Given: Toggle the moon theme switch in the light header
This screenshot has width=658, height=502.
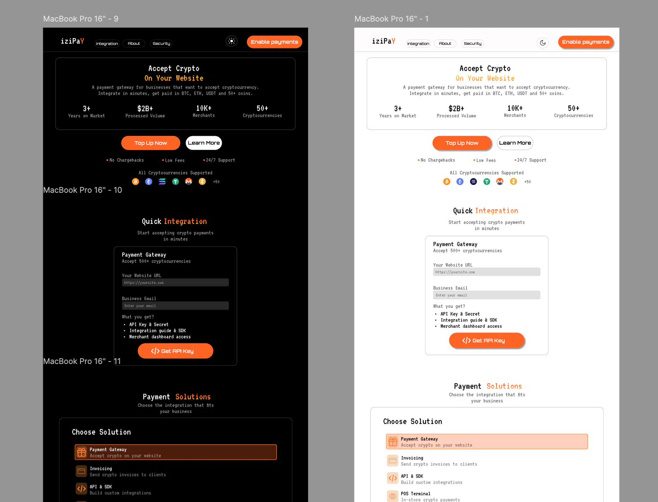Looking at the screenshot, I should (x=543, y=43).
